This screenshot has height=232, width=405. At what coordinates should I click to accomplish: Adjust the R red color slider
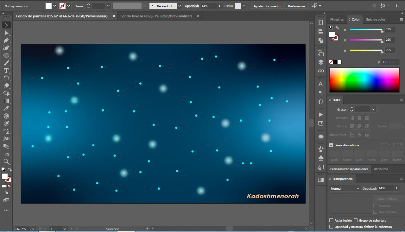[366, 30]
